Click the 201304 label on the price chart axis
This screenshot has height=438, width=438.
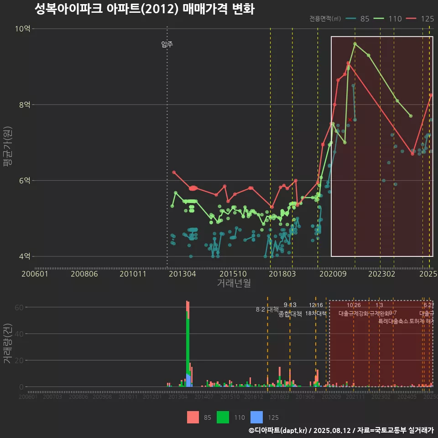tap(182, 274)
